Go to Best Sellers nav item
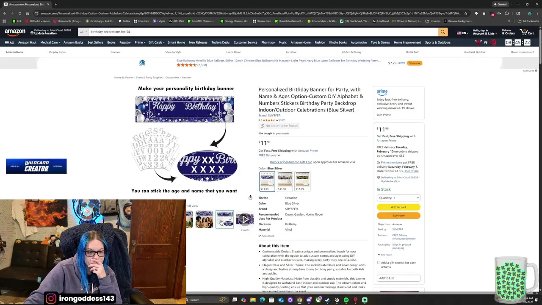542x305 pixels. [x=95, y=42]
